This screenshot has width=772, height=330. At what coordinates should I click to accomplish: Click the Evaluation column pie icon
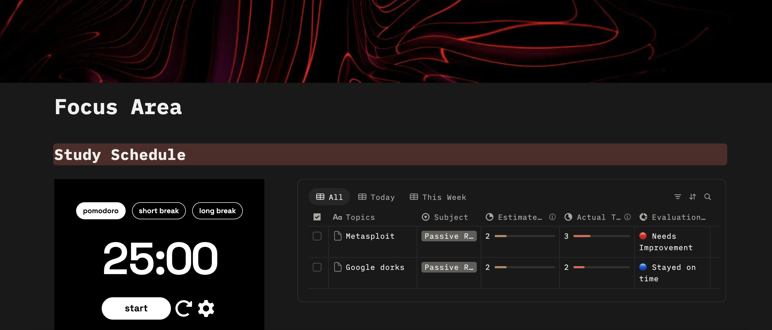[643, 217]
